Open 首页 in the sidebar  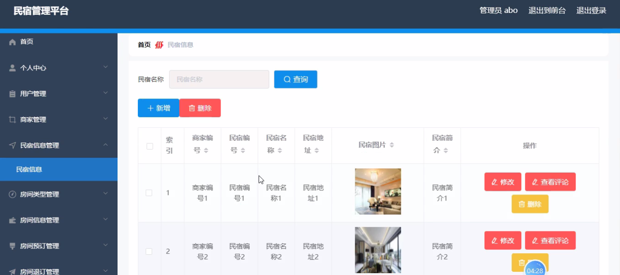59,42
